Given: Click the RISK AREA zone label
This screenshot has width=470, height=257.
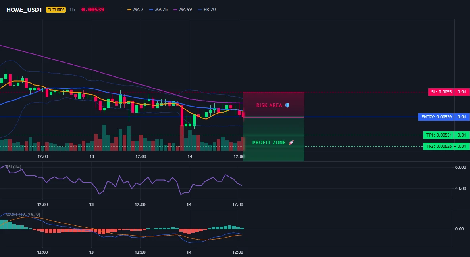Looking at the screenshot, I should [269, 105].
